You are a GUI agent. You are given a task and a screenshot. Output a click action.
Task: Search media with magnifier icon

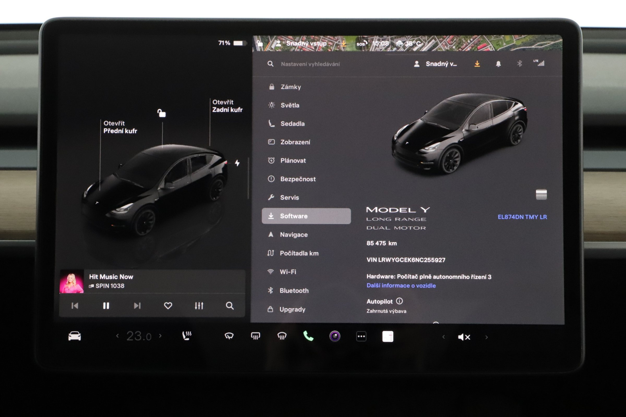230,306
